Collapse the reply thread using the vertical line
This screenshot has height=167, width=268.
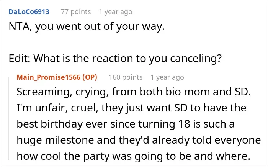click(9, 118)
